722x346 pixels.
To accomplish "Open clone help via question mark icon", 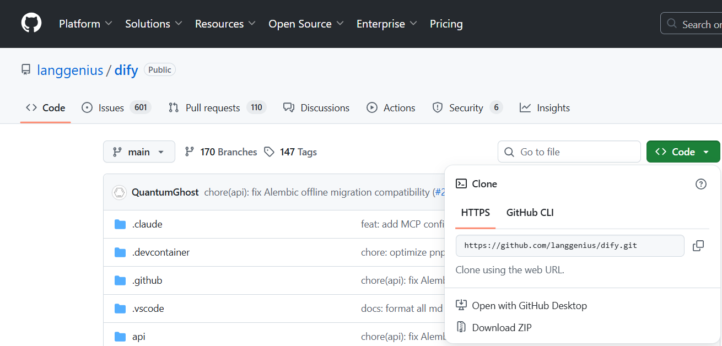I will [x=701, y=184].
